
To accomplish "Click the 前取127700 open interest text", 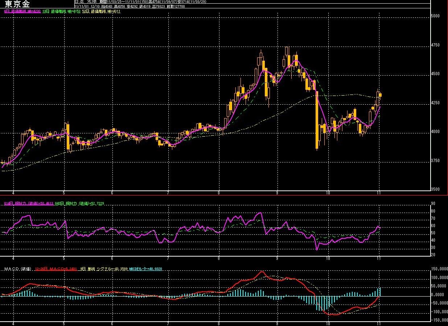I will [x=176, y=6].
